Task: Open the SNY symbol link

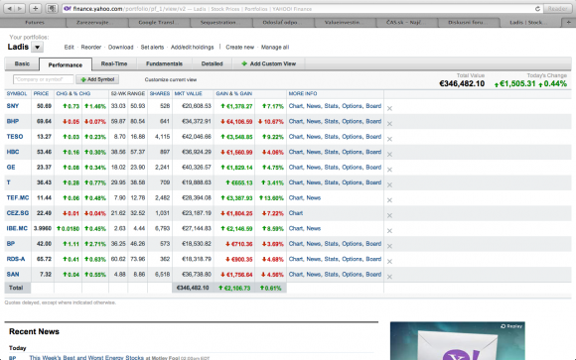Action: tap(13, 106)
